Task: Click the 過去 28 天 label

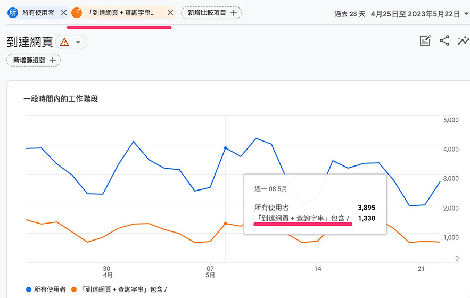Action: pyautogui.click(x=350, y=14)
